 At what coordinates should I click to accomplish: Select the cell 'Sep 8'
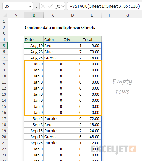tap(34, 125)
